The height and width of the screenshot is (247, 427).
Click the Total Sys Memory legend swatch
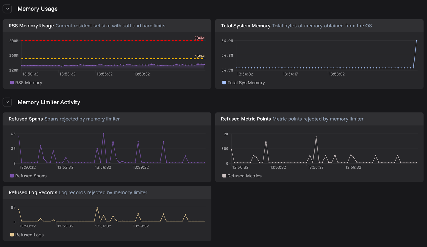point(224,83)
